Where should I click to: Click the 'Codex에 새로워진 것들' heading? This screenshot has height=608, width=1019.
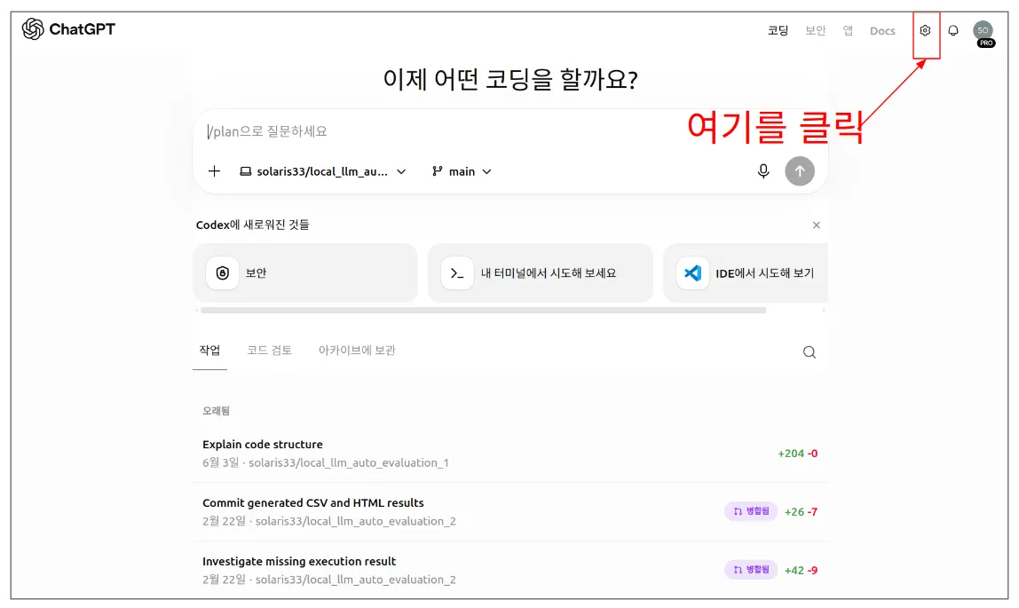coord(253,225)
